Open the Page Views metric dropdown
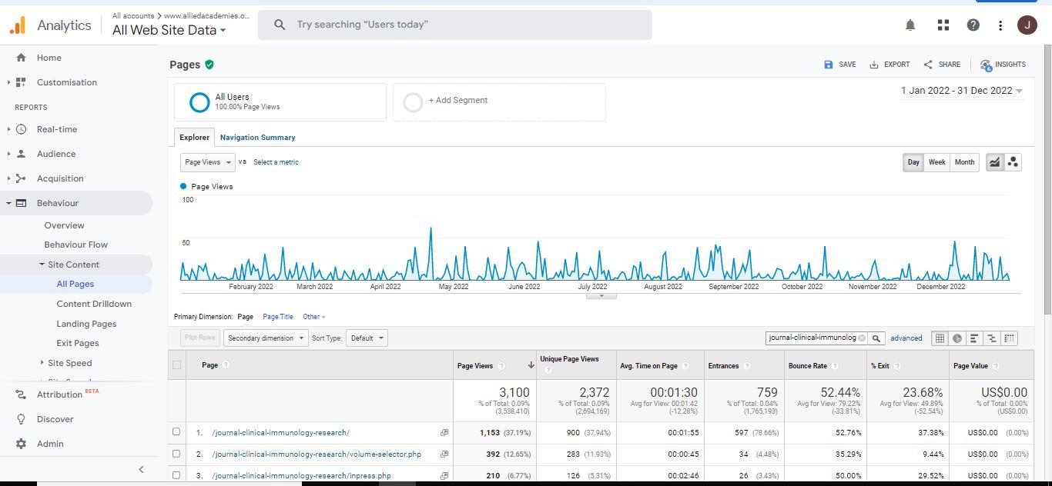 coord(208,162)
